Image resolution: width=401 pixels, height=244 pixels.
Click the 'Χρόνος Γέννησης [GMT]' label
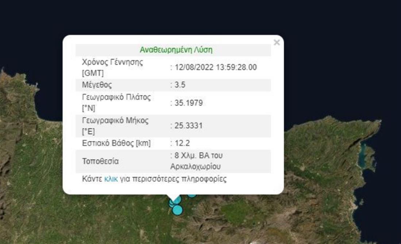(112, 67)
